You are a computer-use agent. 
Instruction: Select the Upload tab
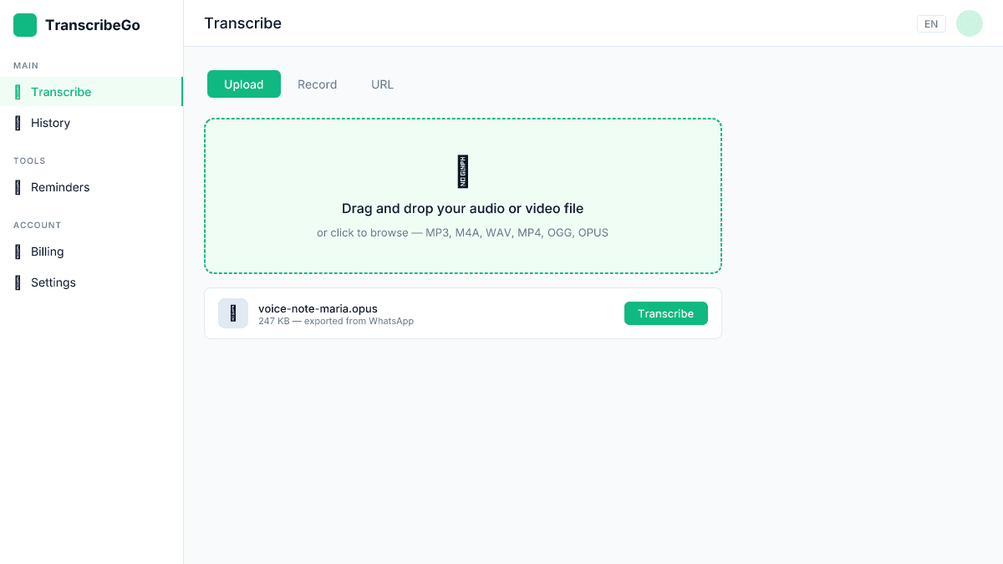[x=243, y=84]
